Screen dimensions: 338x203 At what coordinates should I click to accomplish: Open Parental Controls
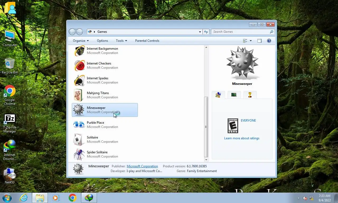pyautogui.click(x=147, y=41)
